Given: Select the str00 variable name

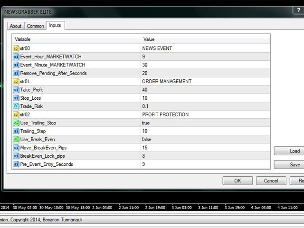Looking at the screenshot, I should [x=25, y=48].
